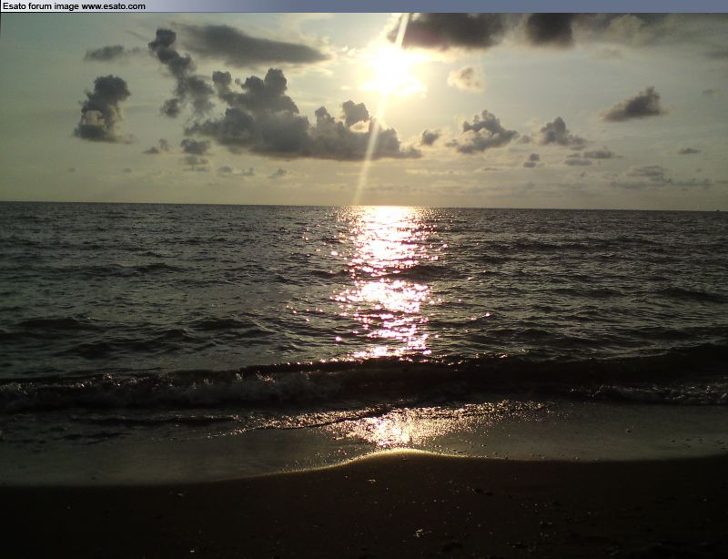The width and height of the screenshot is (728, 559).
Task: Click the 'Esato forum image www.esato.com' caption
Action: (74, 6)
